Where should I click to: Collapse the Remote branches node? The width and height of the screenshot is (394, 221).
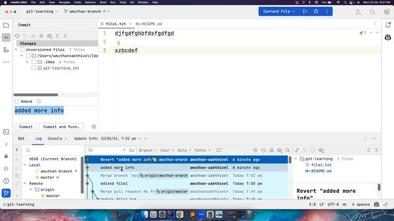click(x=25, y=184)
